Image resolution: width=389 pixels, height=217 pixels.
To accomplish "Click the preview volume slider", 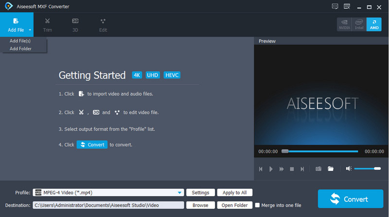I will pyautogui.click(x=368, y=168).
